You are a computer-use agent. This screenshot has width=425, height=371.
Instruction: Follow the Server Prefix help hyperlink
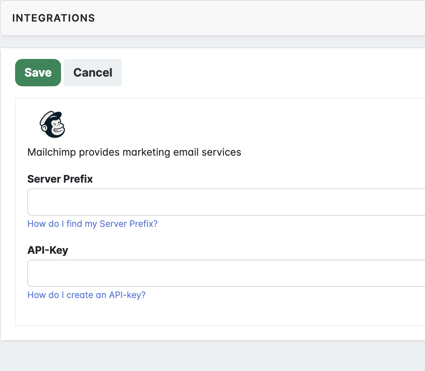[92, 224]
